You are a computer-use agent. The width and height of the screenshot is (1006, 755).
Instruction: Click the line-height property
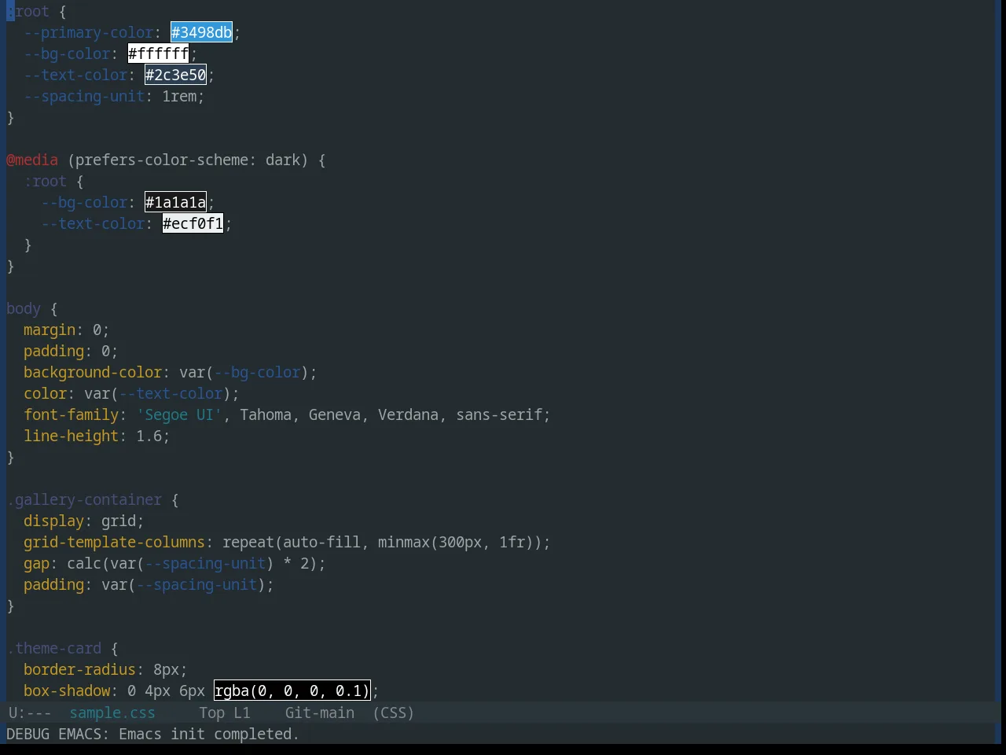click(x=72, y=436)
